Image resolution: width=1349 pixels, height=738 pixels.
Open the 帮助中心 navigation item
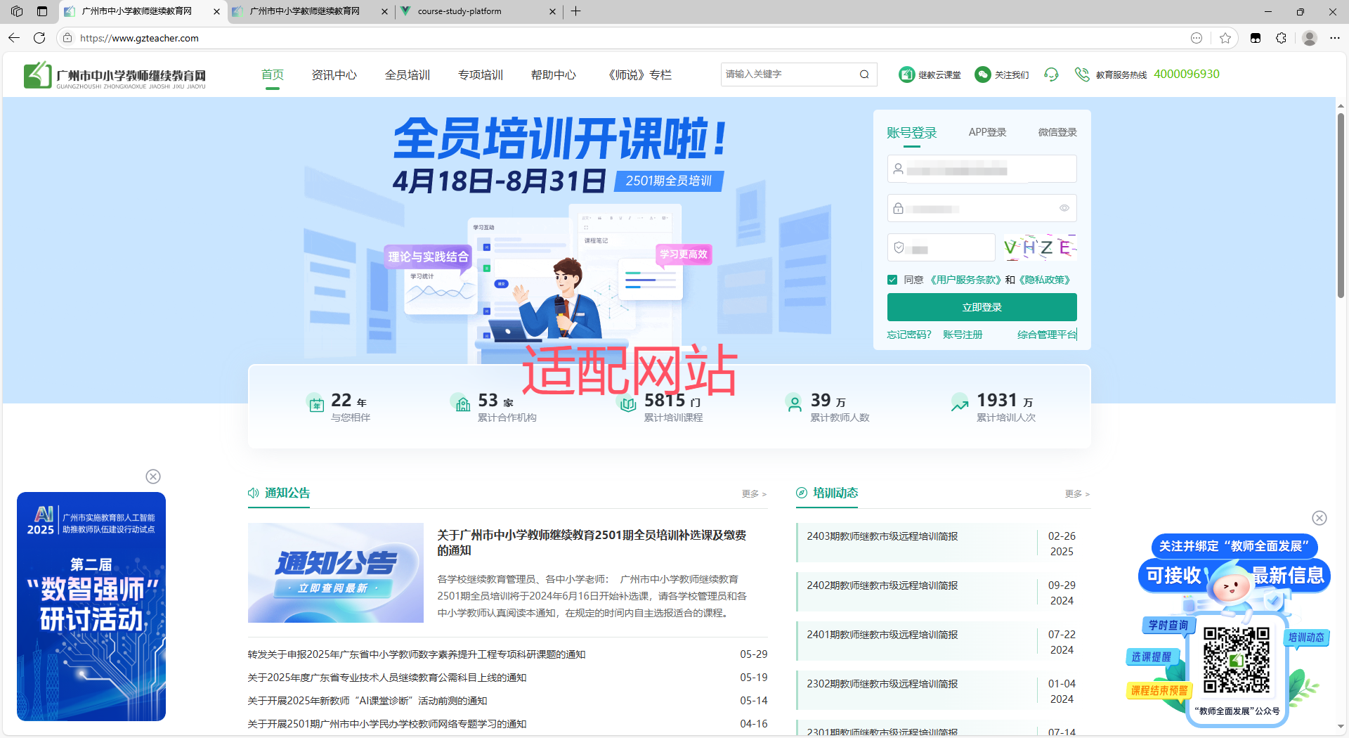[554, 75]
